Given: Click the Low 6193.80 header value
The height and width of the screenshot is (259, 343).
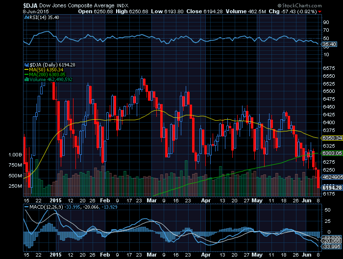Looking at the screenshot, I should click(x=168, y=12).
